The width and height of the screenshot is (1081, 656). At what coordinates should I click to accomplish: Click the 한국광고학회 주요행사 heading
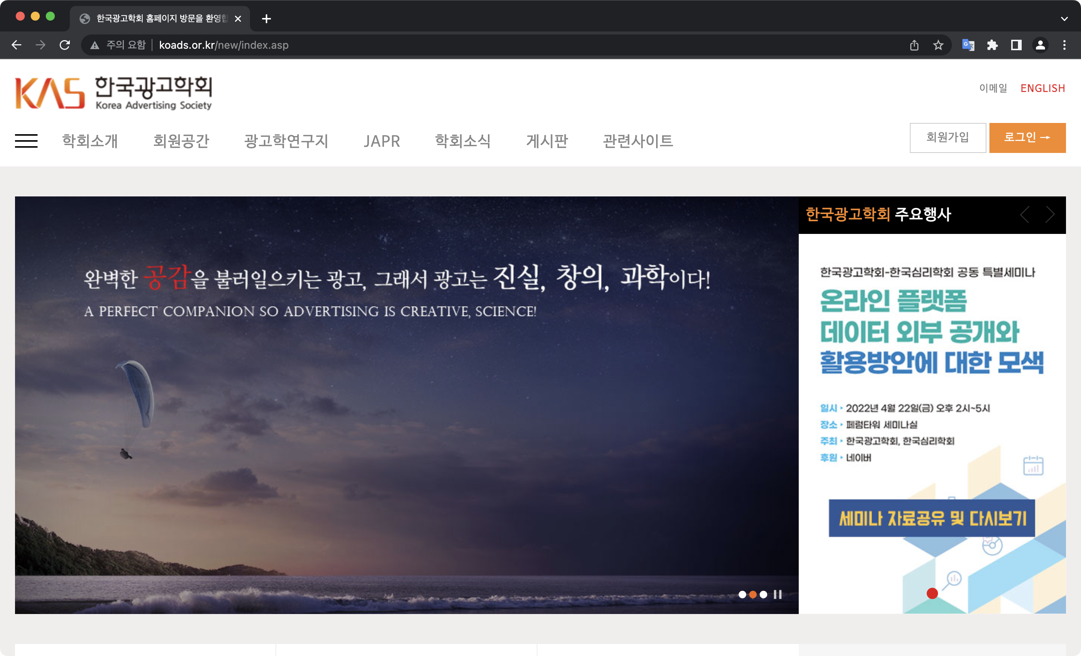click(878, 215)
